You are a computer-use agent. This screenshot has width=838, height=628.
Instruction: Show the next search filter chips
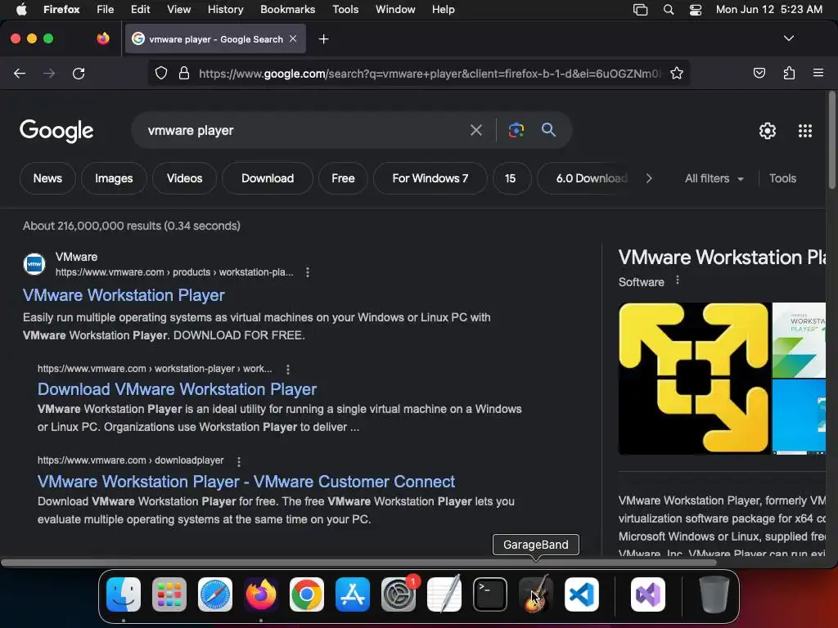[x=649, y=178]
